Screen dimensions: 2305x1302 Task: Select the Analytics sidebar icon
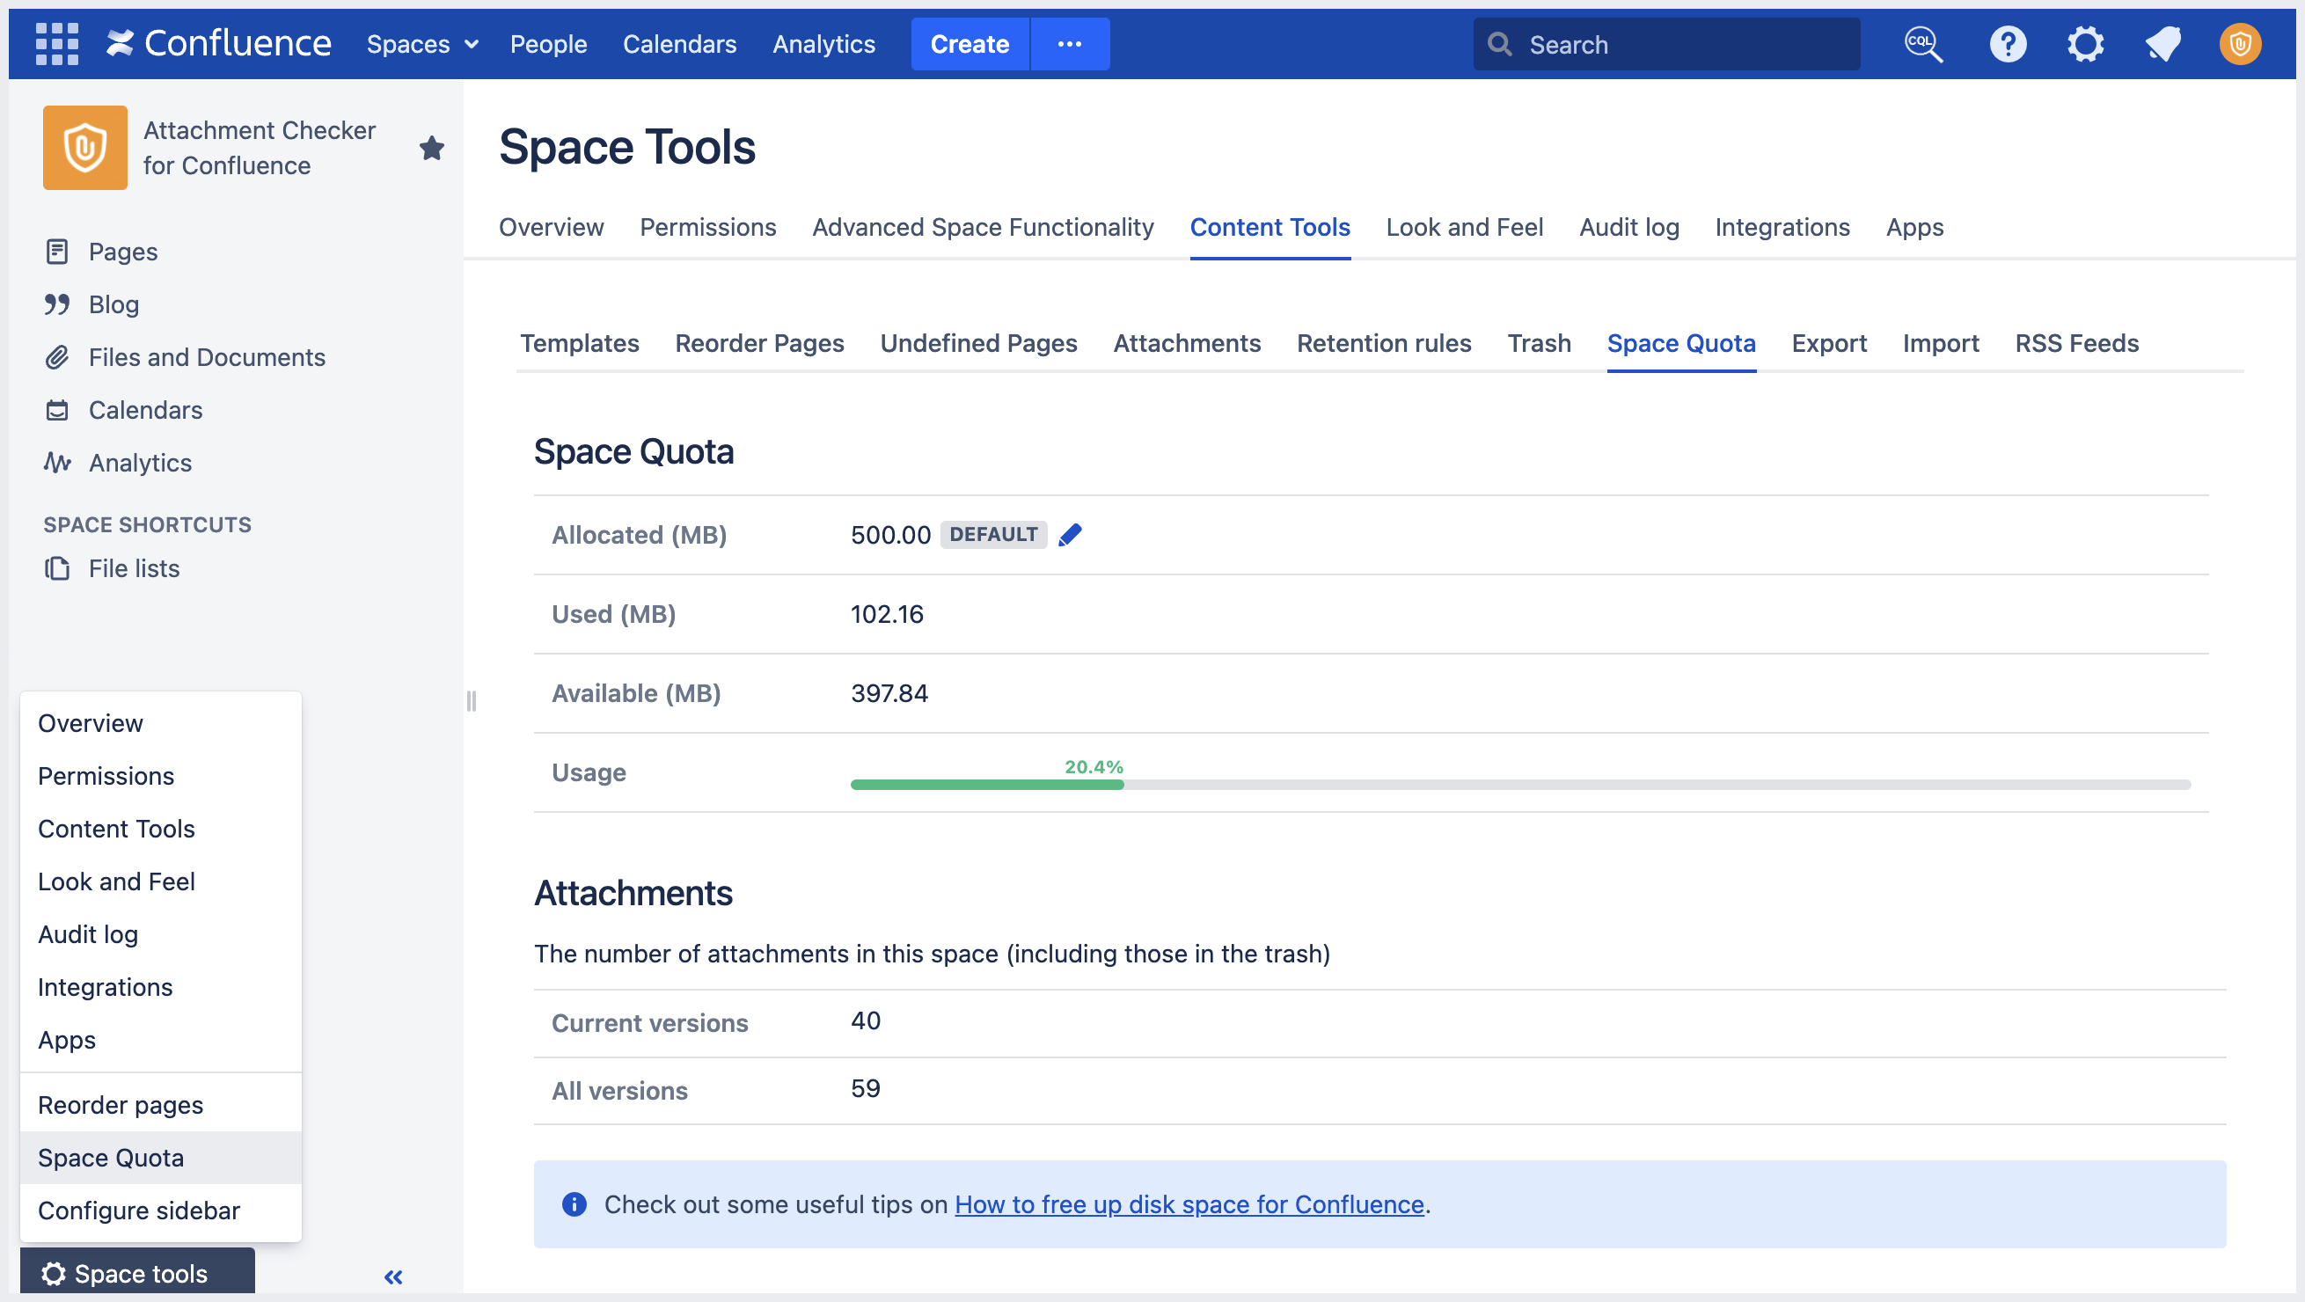tap(57, 463)
